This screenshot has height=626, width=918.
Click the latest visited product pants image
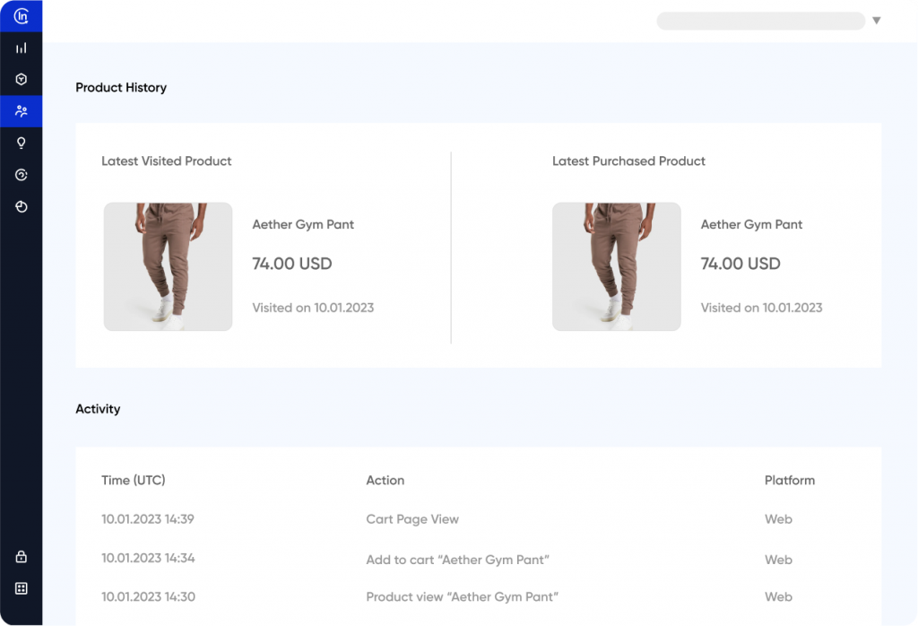tap(168, 266)
